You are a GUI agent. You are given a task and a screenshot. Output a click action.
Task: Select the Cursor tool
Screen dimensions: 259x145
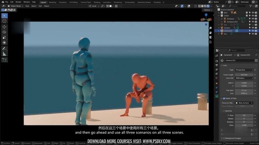click(x=4, y=21)
